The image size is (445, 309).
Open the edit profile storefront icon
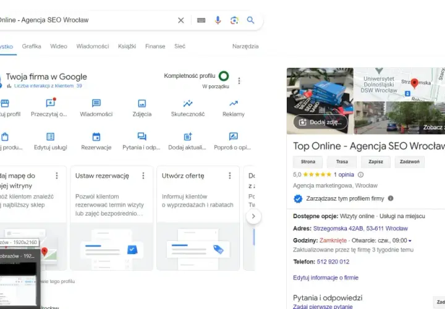pos(5,103)
